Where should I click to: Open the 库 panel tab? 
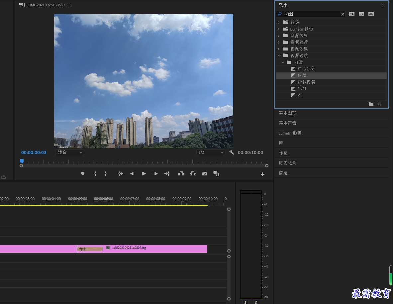[281, 143]
